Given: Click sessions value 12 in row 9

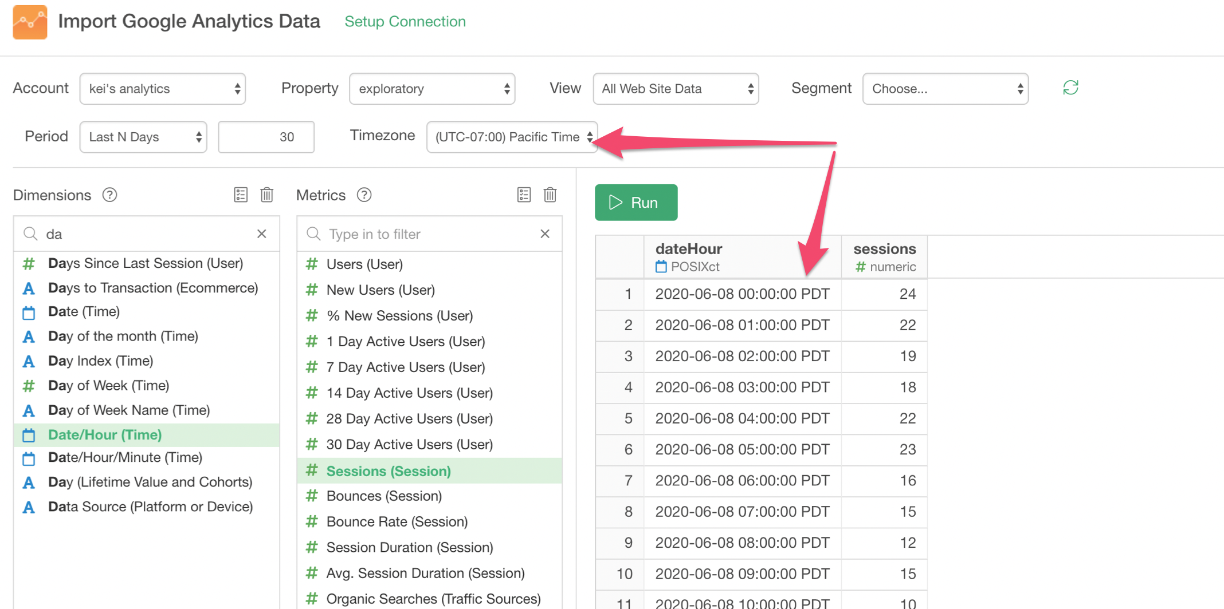Looking at the screenshot, I should (x=884, y=543).
